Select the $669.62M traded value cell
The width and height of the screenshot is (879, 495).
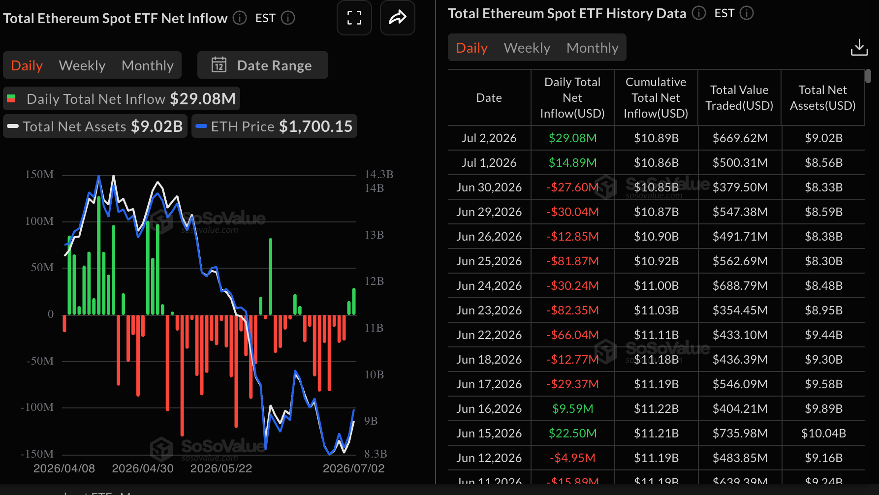coord(740,138)
